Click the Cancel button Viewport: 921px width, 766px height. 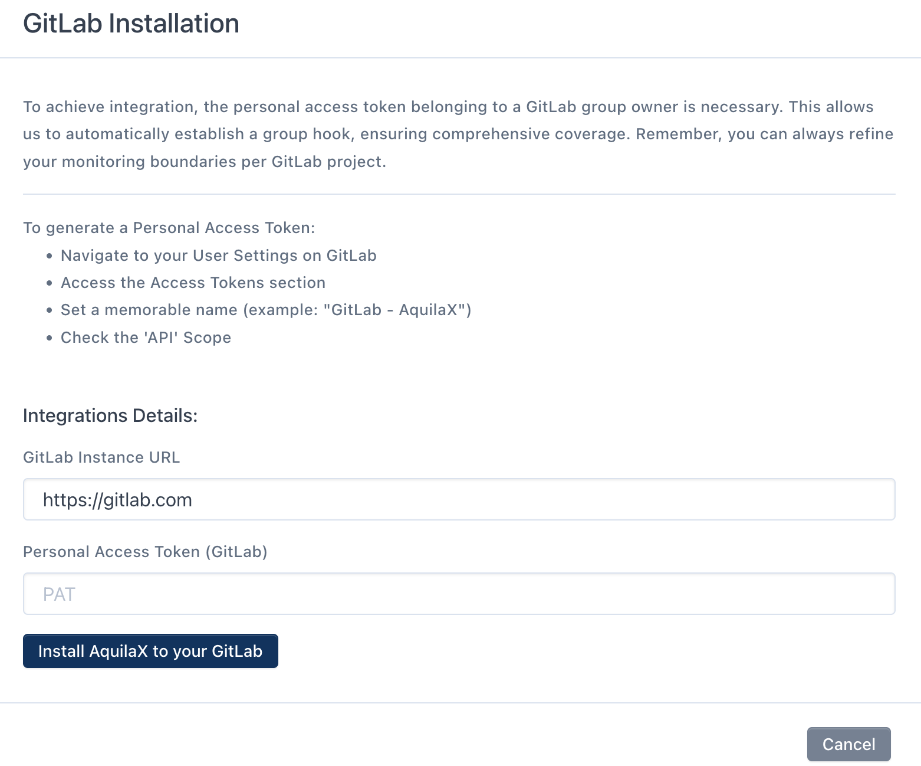pyautogui.click(x=848, y=744)
